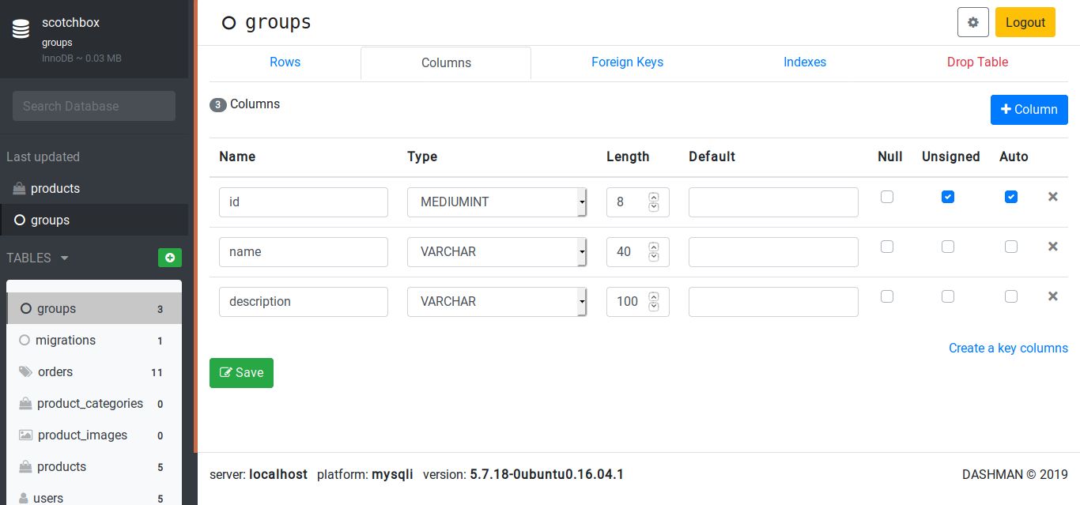Click Default value field for name column
1080x505 pixels.
[x=773, y=252]
